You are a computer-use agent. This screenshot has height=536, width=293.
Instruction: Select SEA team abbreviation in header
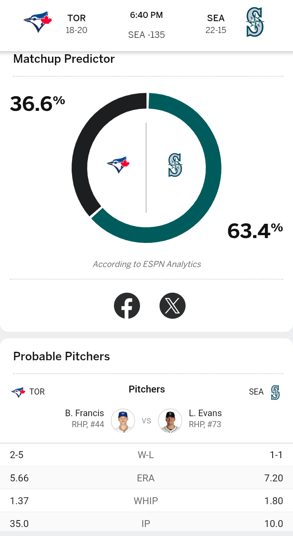(x=216, y=18)
